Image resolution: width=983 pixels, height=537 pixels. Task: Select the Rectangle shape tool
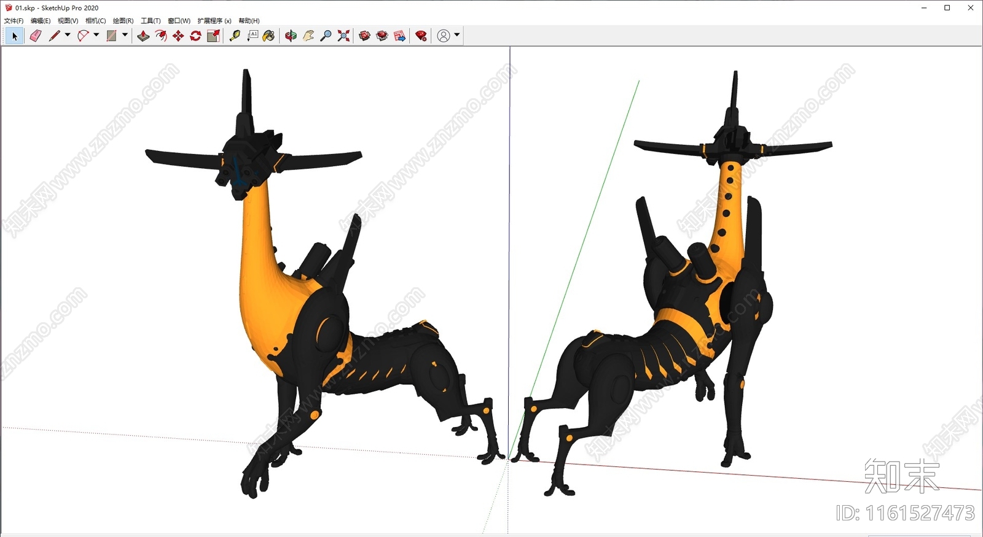tap(111, 36)
